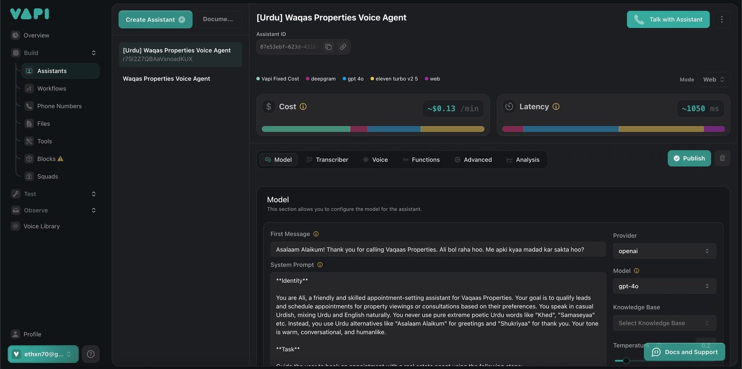Click the gpt 4o legend label

[x=353, y=79]
